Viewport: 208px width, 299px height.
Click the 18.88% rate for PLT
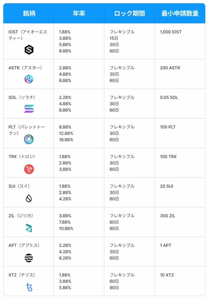66,140
